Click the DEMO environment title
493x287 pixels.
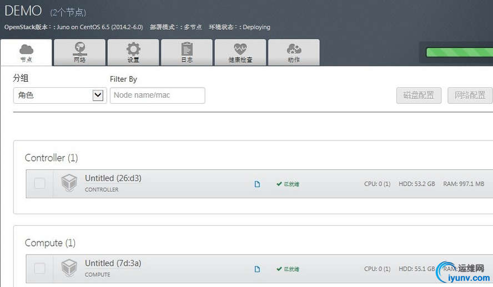(x=23, y=11)
